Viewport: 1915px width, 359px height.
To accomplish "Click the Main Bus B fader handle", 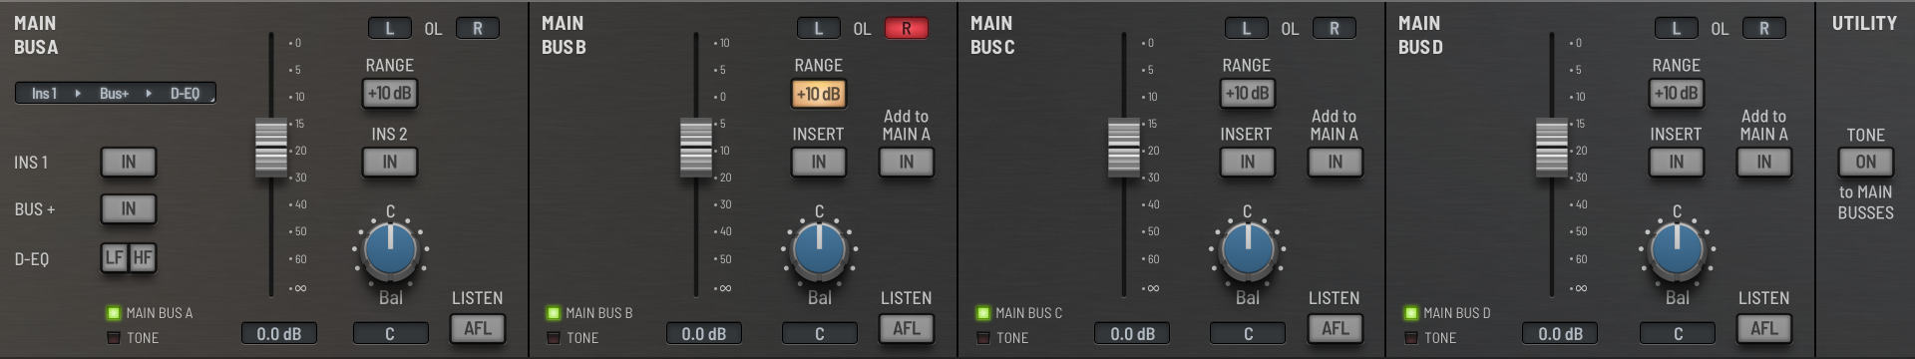I will [x=696, y=148].
